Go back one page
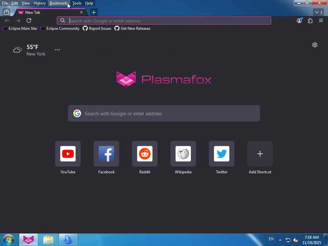The width and height of the screenshot is (328, 246). pyautogui.click(x=7, y=20)
